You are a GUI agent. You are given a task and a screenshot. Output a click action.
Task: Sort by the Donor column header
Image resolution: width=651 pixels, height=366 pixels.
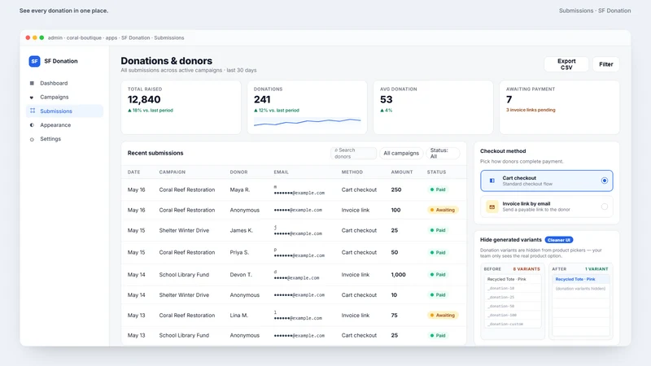click(x=238, y=172)
